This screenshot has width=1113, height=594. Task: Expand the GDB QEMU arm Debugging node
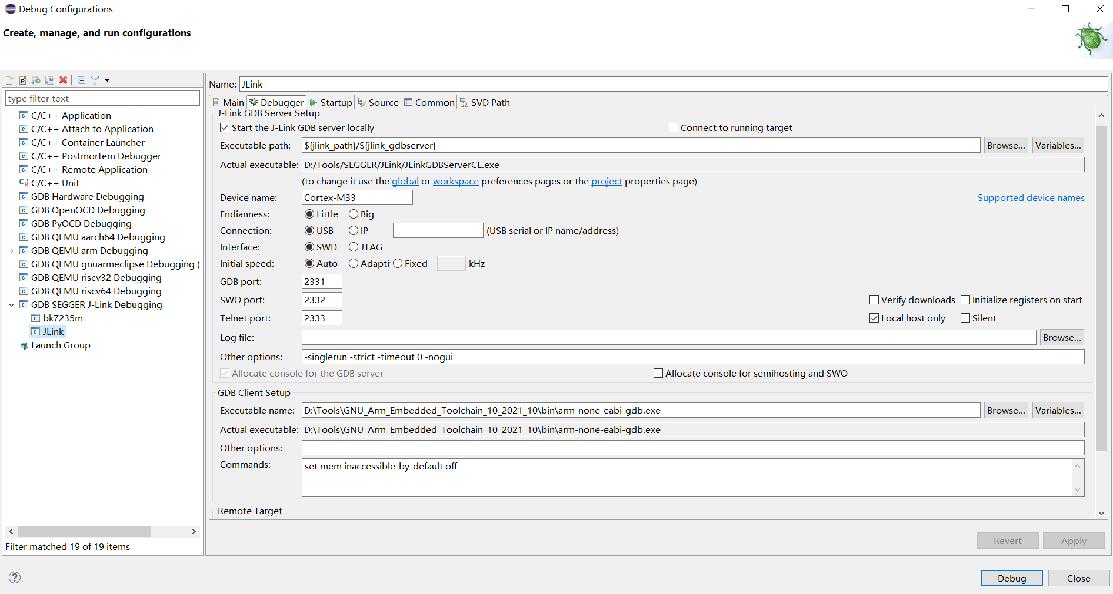12,251
